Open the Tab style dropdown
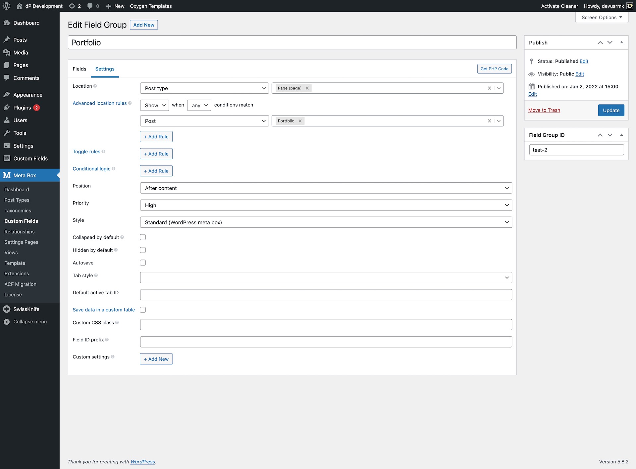 point(326,277)
